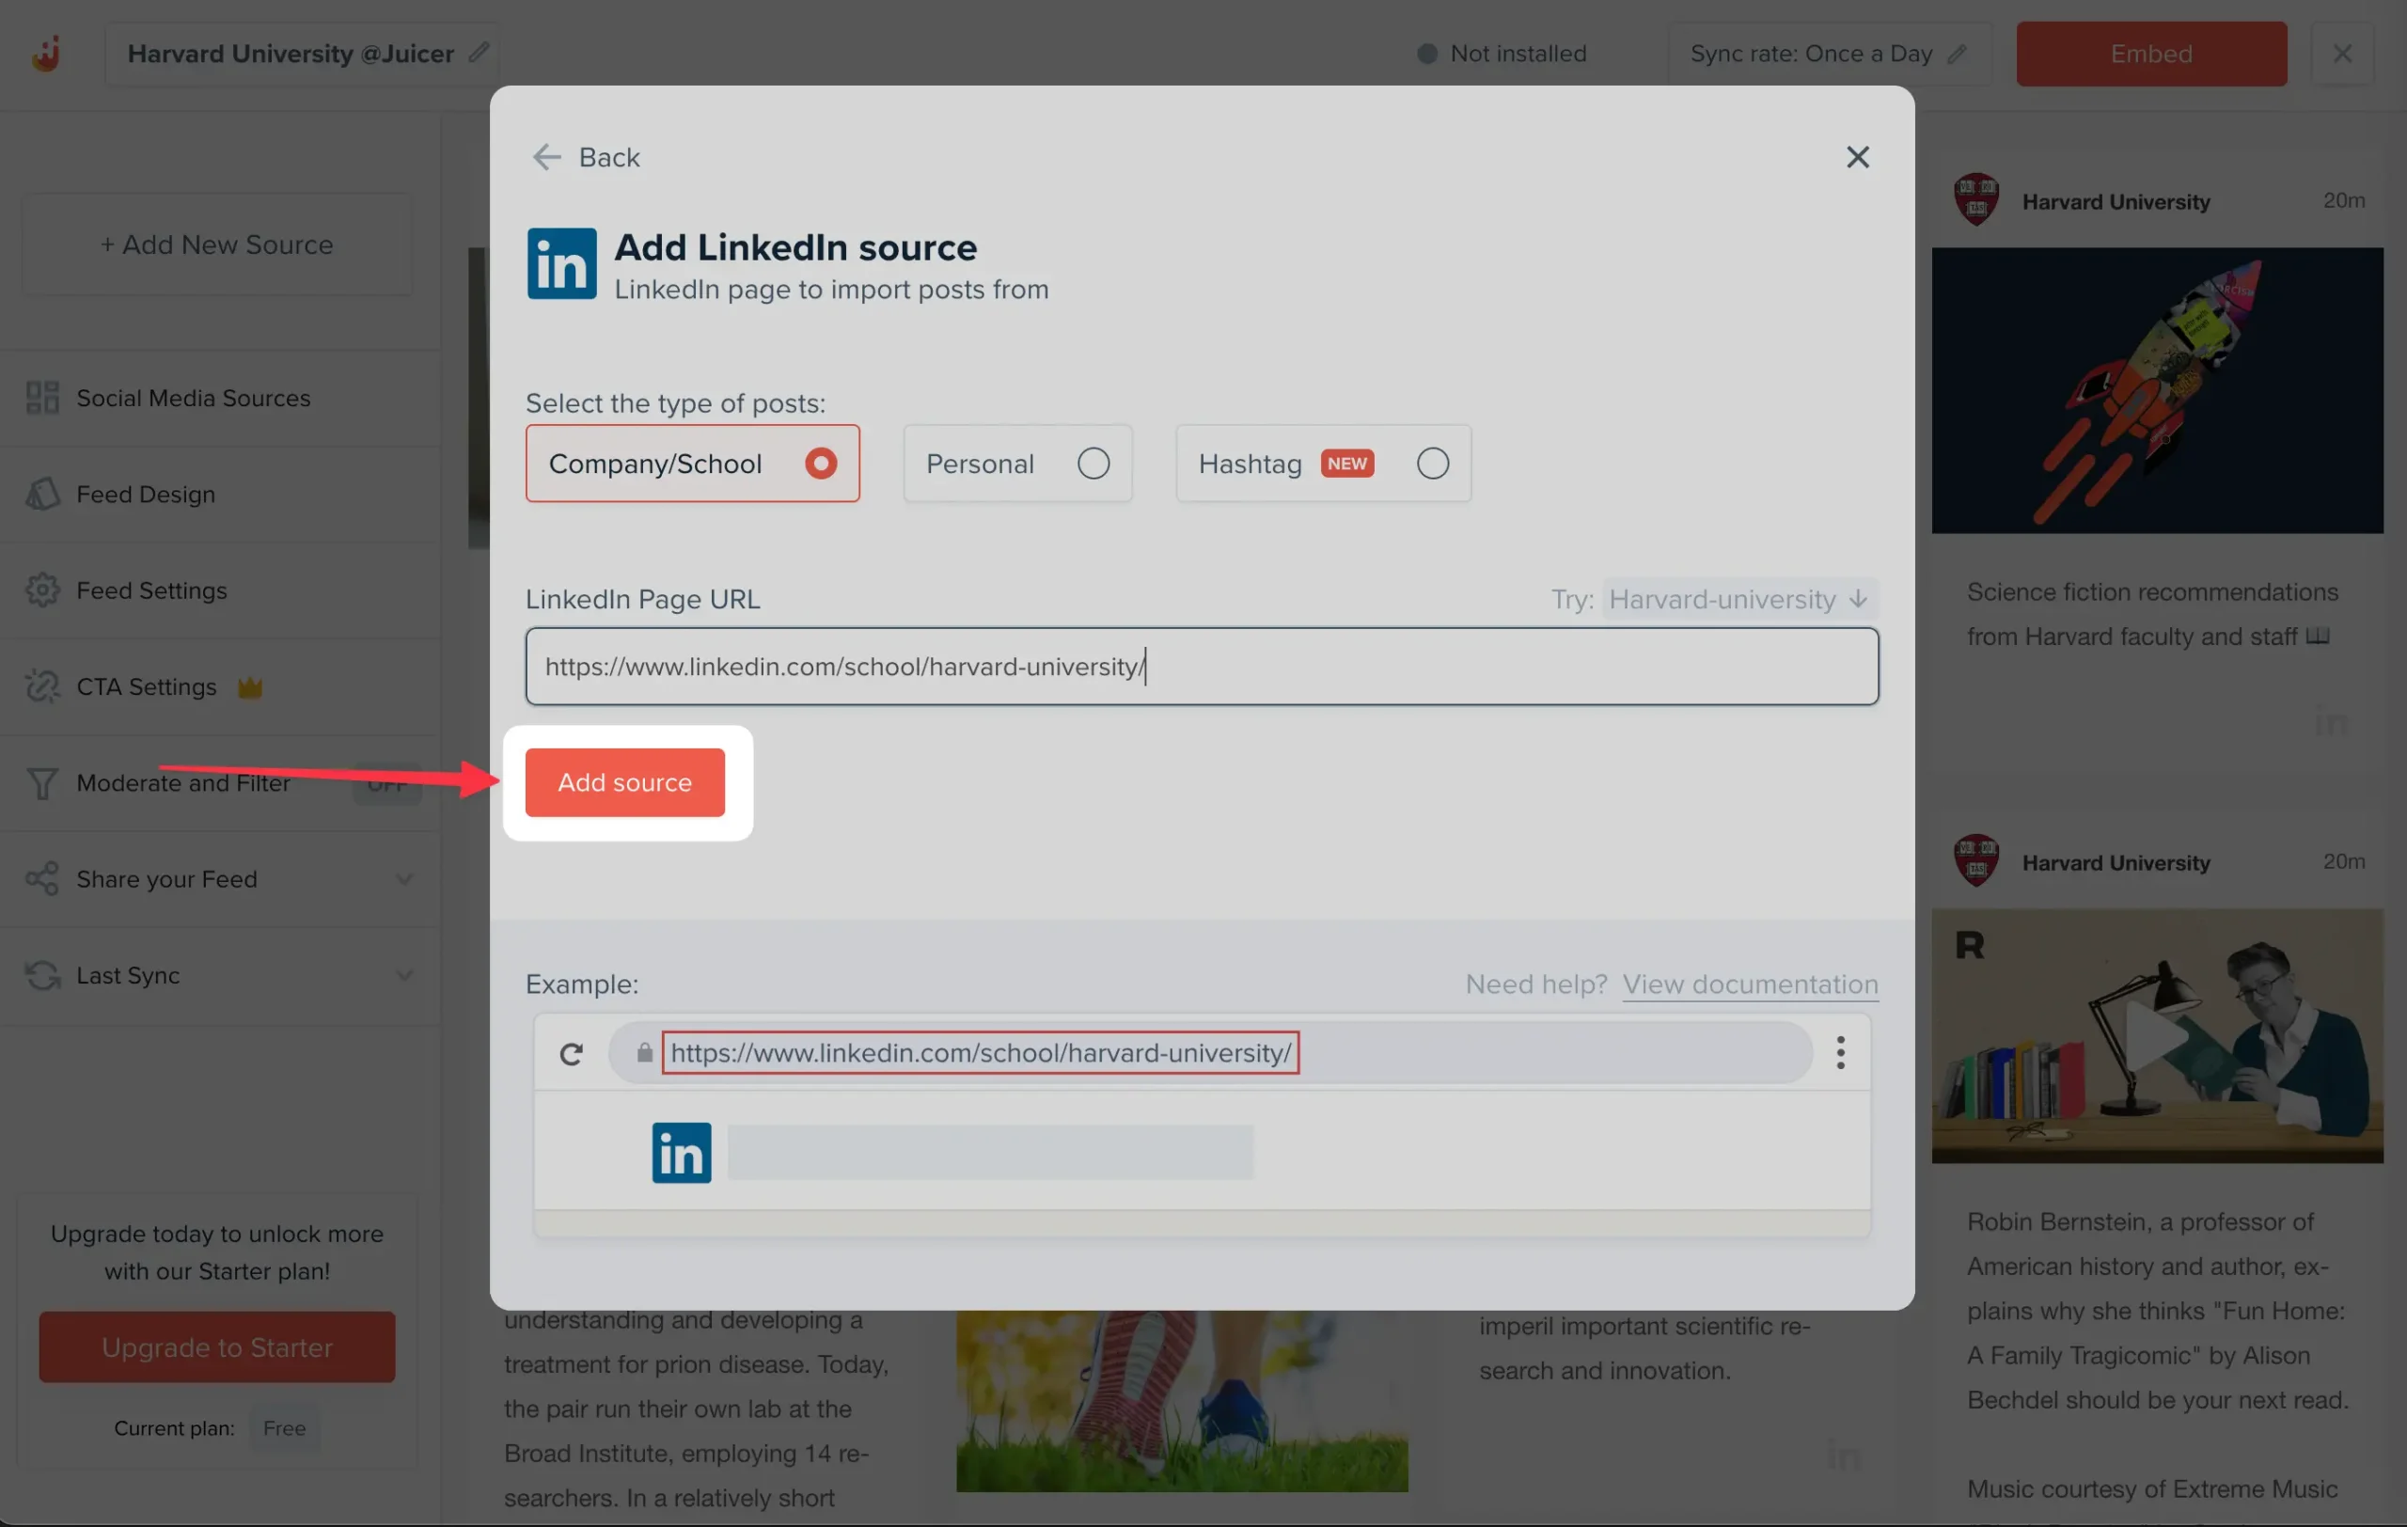Select the Company/School post type
The image size is (2407, 1527).
692,464
